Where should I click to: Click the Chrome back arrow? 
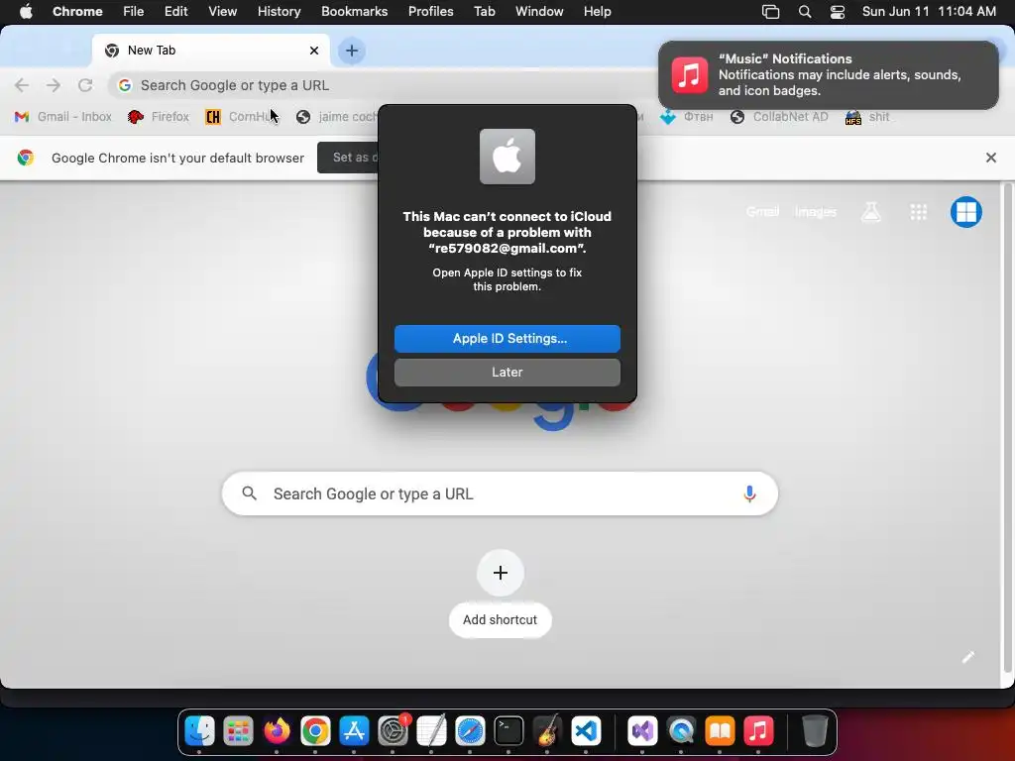(x=22, y=85)
